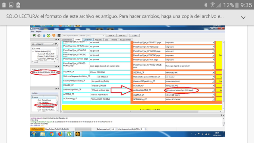254x143 pixels.
Task: Open the AmbientLightMMI_CF coloured ambient light dropdown
Action: [190, 90]
